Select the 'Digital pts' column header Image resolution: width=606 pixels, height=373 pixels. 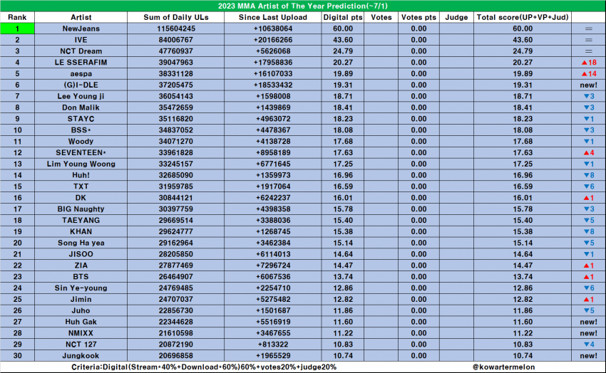coord(343,17)
